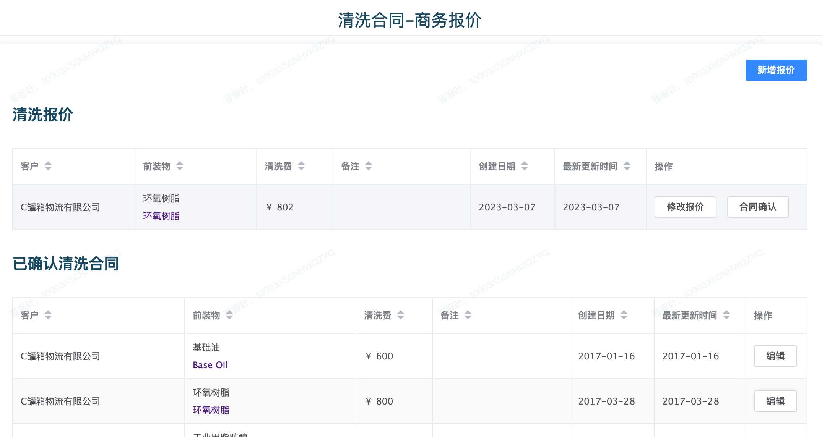Sort confirmed contracts by 清洗费
The height and width of the screenshot is (437, 822).
tap(401, 315)
